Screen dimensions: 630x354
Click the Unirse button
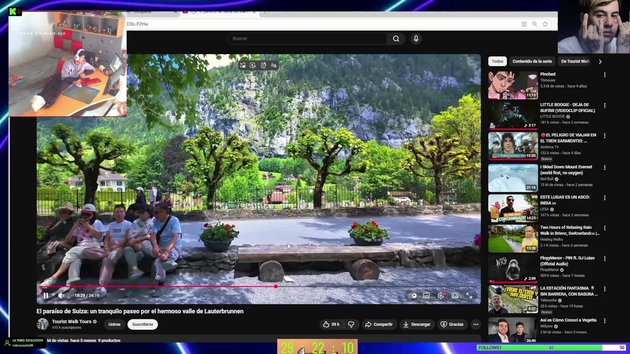(114, 324)
